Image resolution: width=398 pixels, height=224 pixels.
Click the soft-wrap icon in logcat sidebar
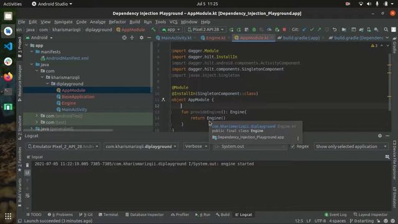[27, 195]
